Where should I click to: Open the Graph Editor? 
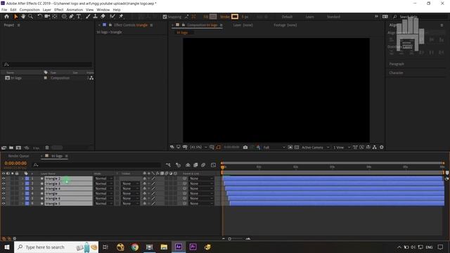click(x=213, y=165)
